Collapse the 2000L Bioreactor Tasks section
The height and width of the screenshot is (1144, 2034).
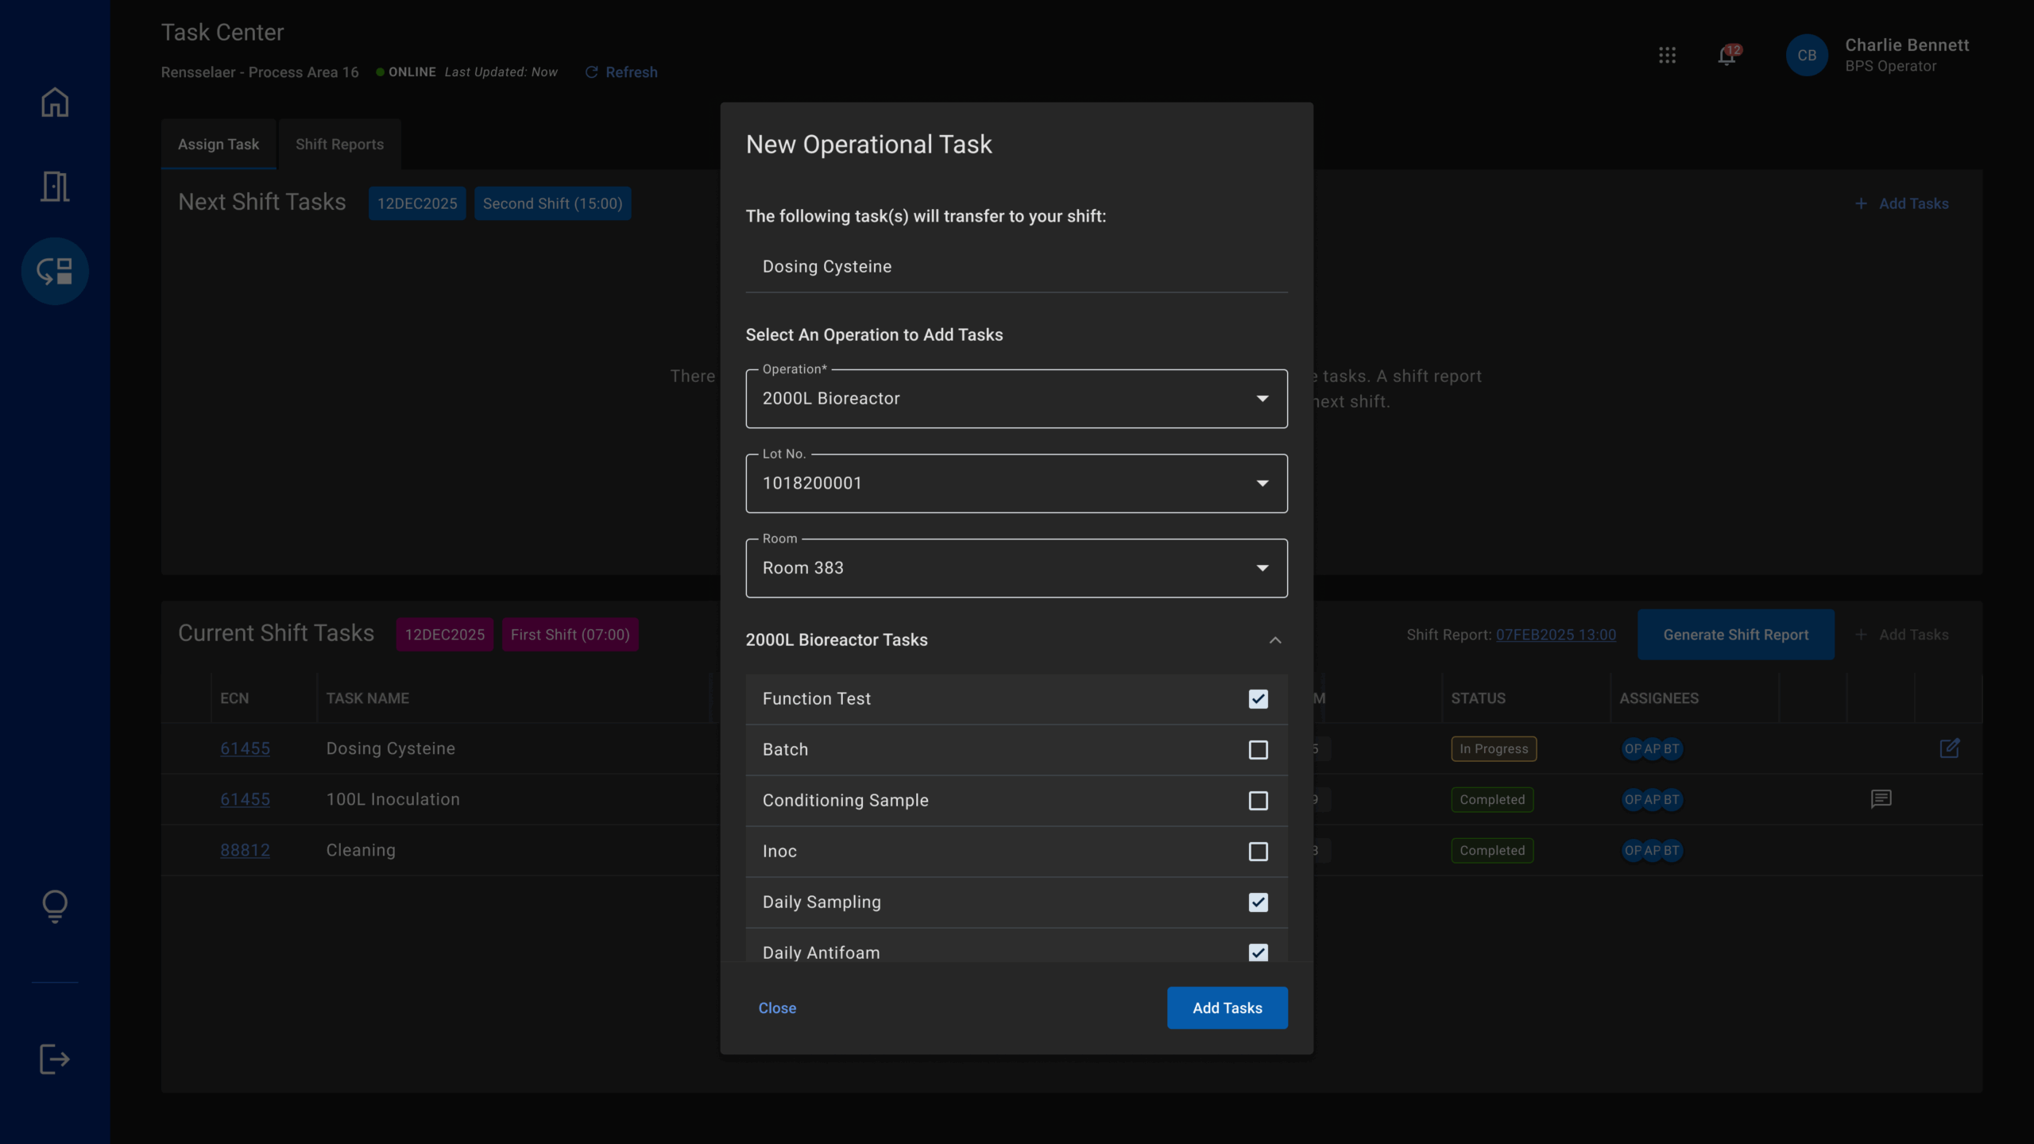coord(1274,640)
